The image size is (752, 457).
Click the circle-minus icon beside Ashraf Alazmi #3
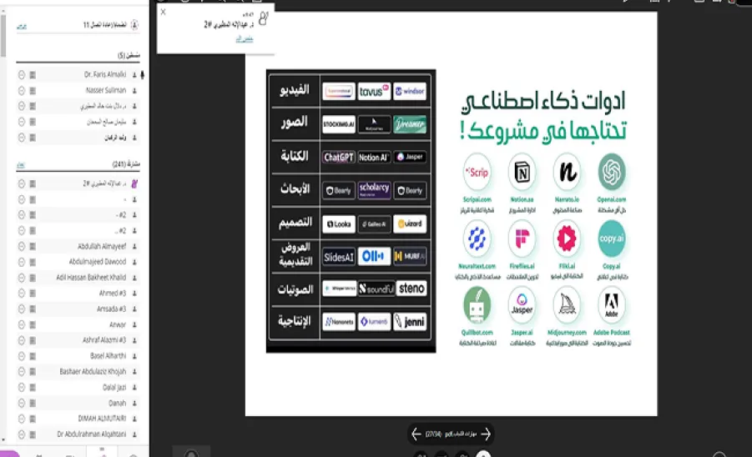click(22, 340)
